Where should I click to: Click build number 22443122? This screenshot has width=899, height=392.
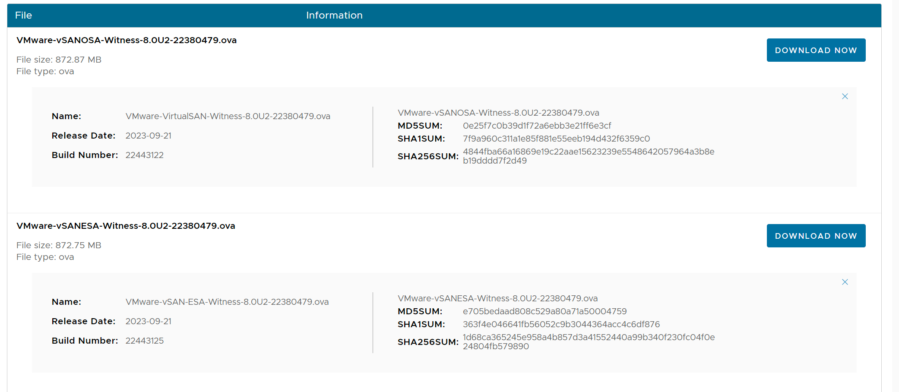click(144, 155)
